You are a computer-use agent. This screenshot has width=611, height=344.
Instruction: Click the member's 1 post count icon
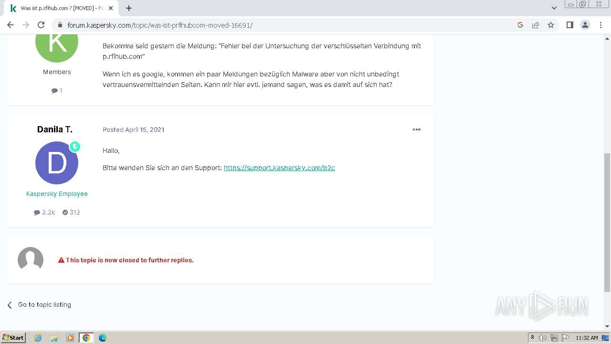tap(54, 91)
